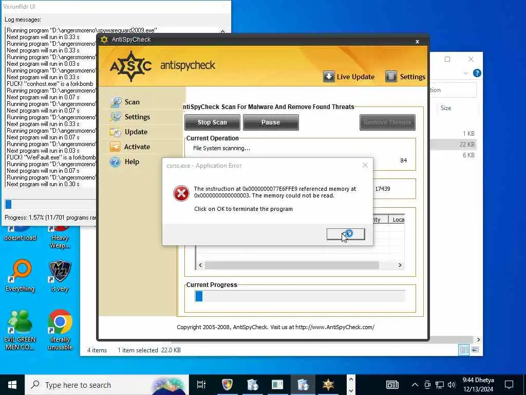This screenshot has height=395, width=526.
Task: Click log line 'Next program will run in 0.30 s'
Action: [43, 184]
